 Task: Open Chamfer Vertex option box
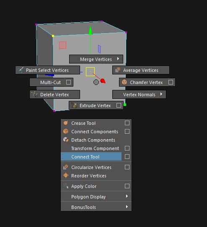pyautogui.click(x=171, y=82)
